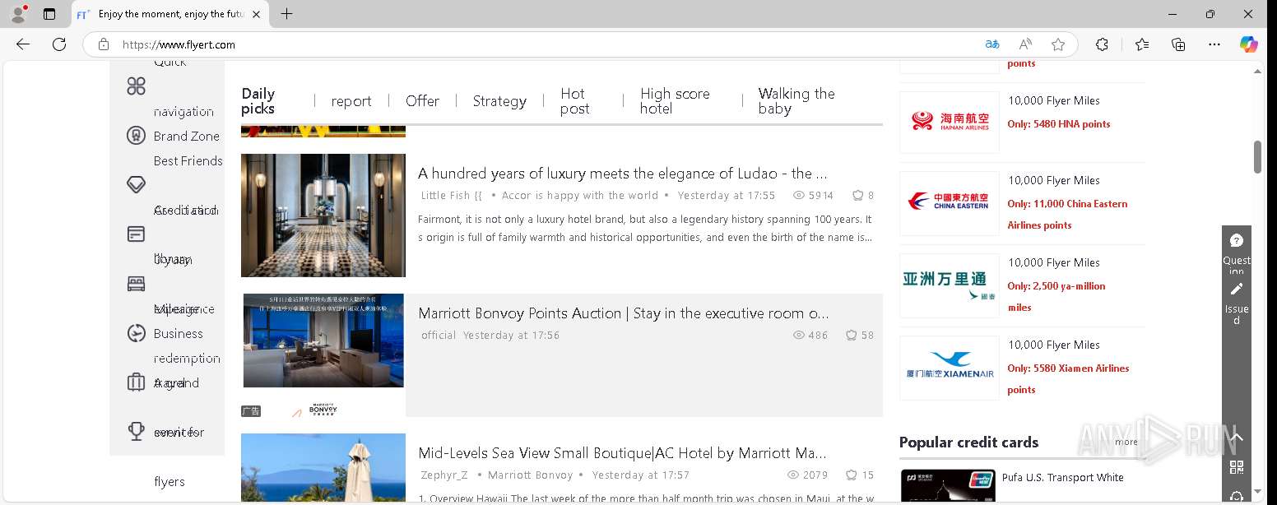The image size is (1277, 505).
Task: Click the Brand Zone sidebar icon
Action: [x=137, y=136]
